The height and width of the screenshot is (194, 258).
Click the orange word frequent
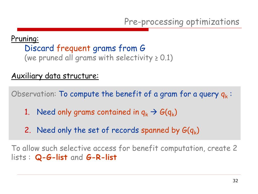(x=73, y=48)
